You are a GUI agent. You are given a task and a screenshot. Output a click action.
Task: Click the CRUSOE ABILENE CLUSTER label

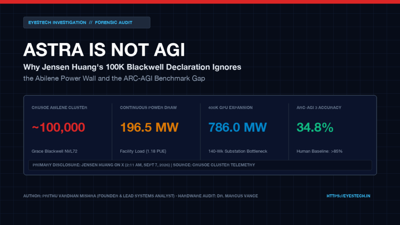(59, 108)
